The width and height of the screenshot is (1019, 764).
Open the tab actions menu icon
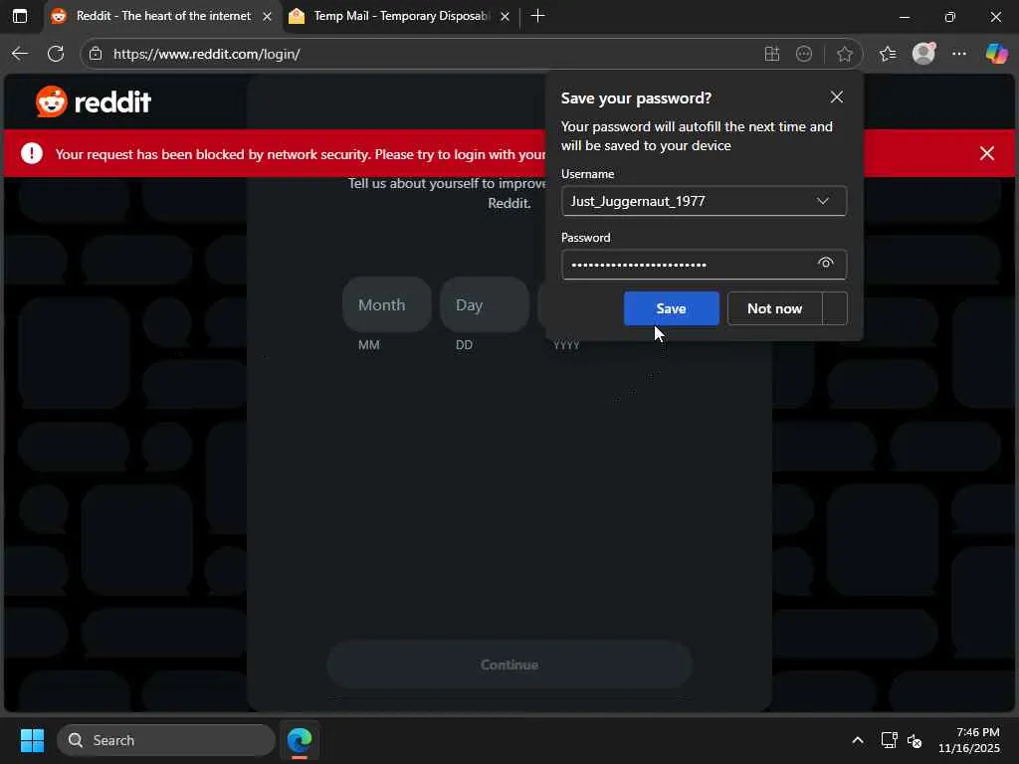click(x=20, y=16)
